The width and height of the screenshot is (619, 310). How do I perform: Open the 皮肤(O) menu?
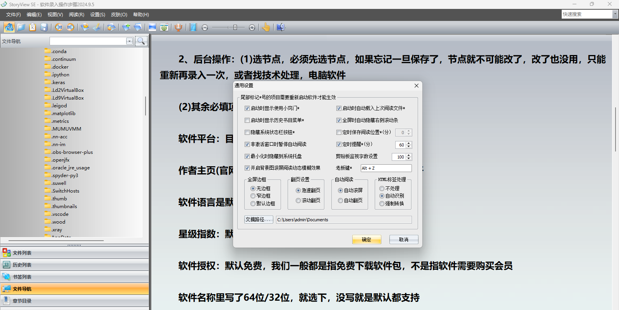pos(119,14)
